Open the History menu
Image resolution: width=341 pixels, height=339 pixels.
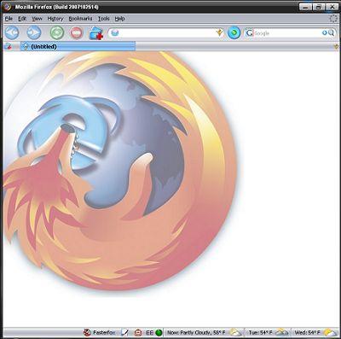pyautogui.click(x=55, y=19)
